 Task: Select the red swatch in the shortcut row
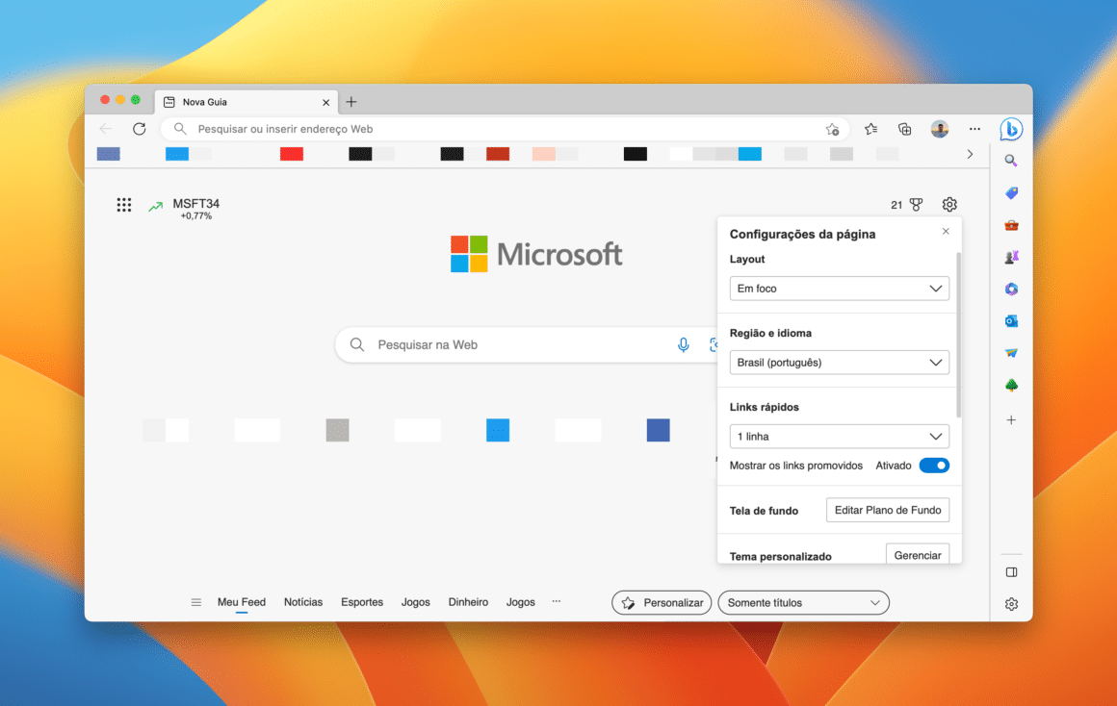point(292,153)
